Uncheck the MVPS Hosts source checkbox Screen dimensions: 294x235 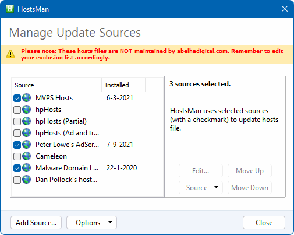point(17,98)
